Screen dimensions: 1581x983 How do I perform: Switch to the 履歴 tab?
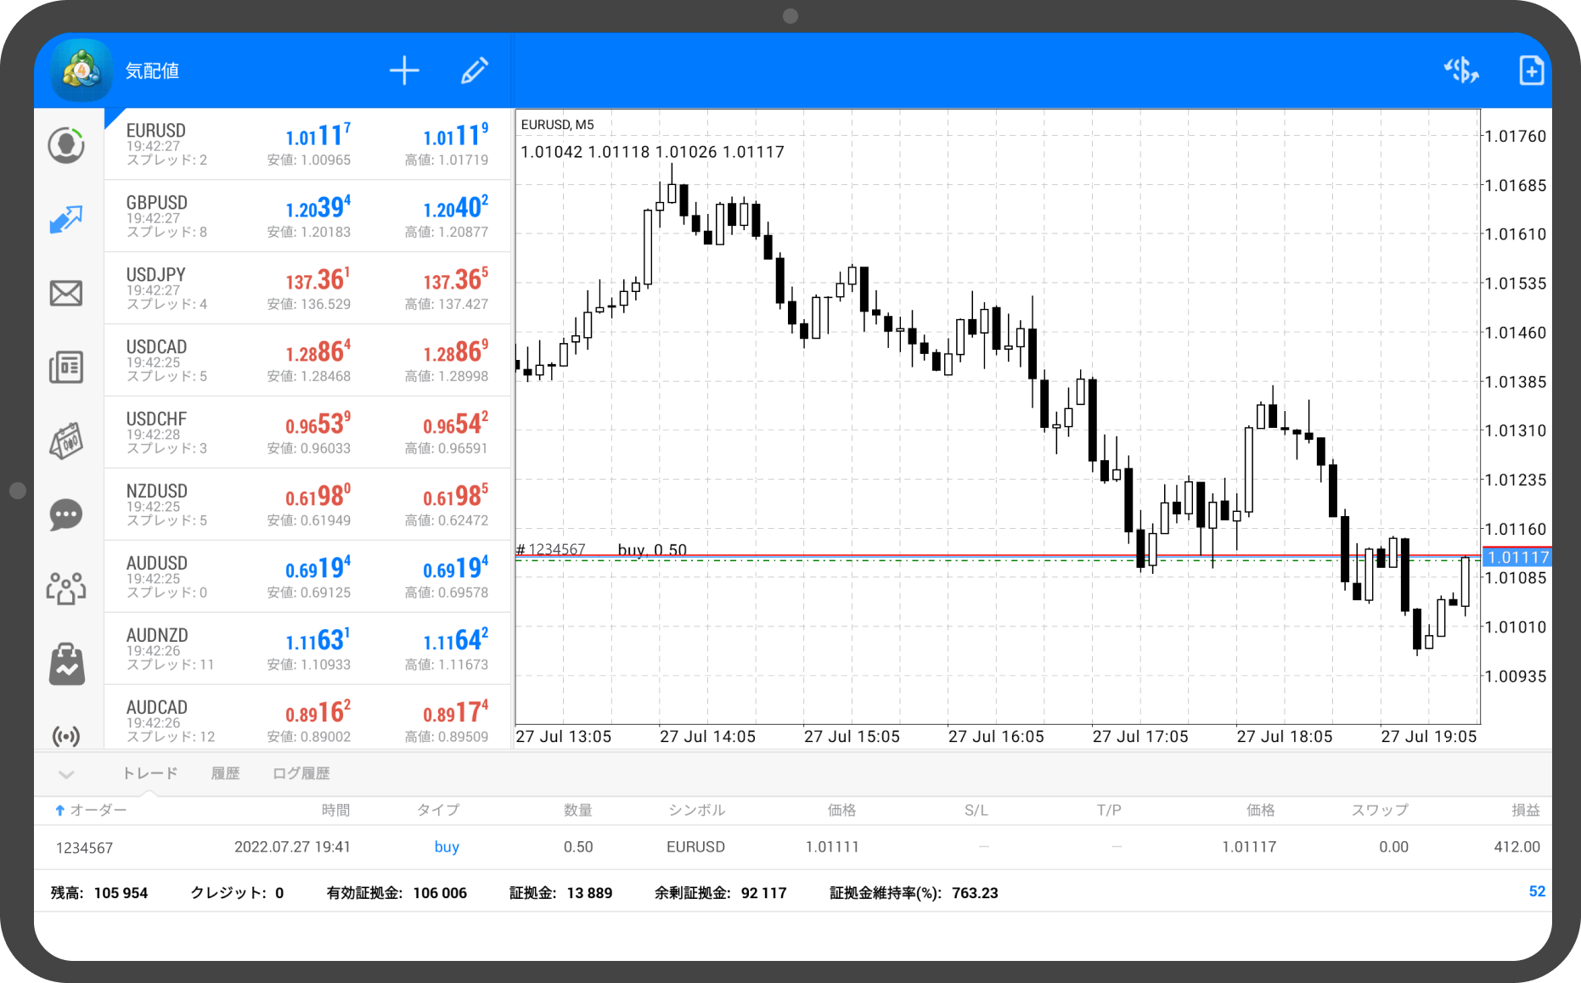click(x=225, y=773)
